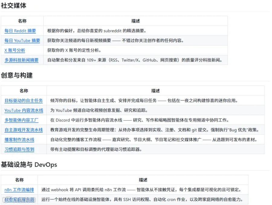Click the 创意与构建 section heading

pyautogui.click(x=17, y=75)
